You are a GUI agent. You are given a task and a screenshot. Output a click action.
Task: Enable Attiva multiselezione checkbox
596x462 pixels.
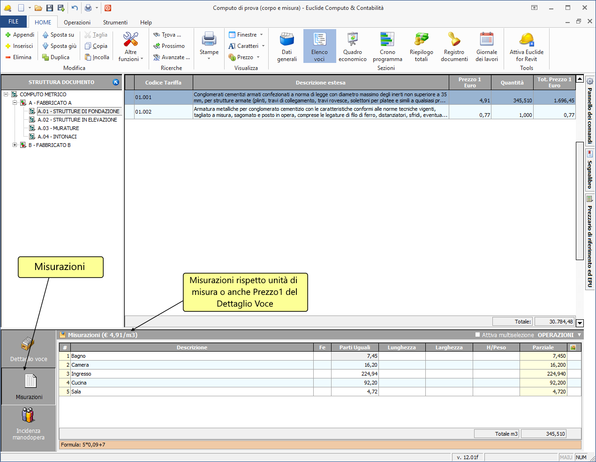coord(477,335)
